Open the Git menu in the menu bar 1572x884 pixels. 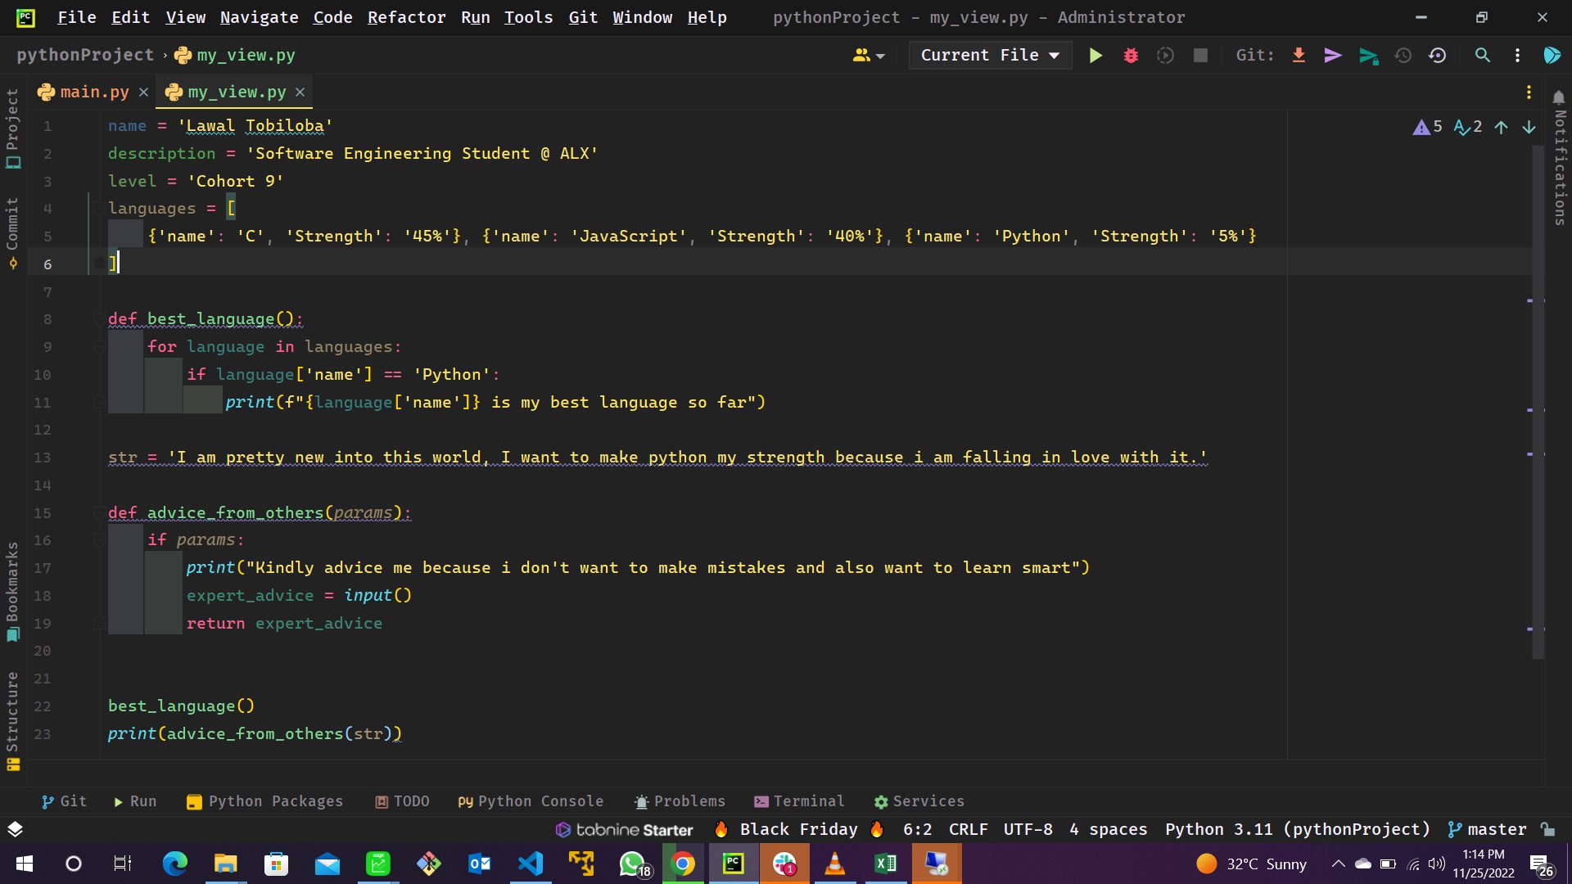[x=583, y=16]
